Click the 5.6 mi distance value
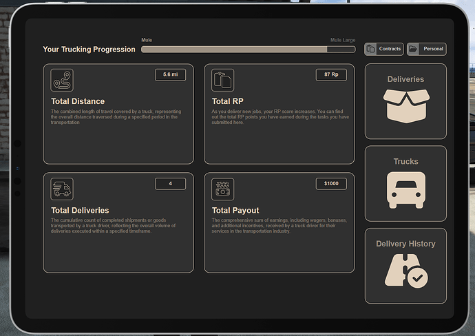 (x=170, y=75)
